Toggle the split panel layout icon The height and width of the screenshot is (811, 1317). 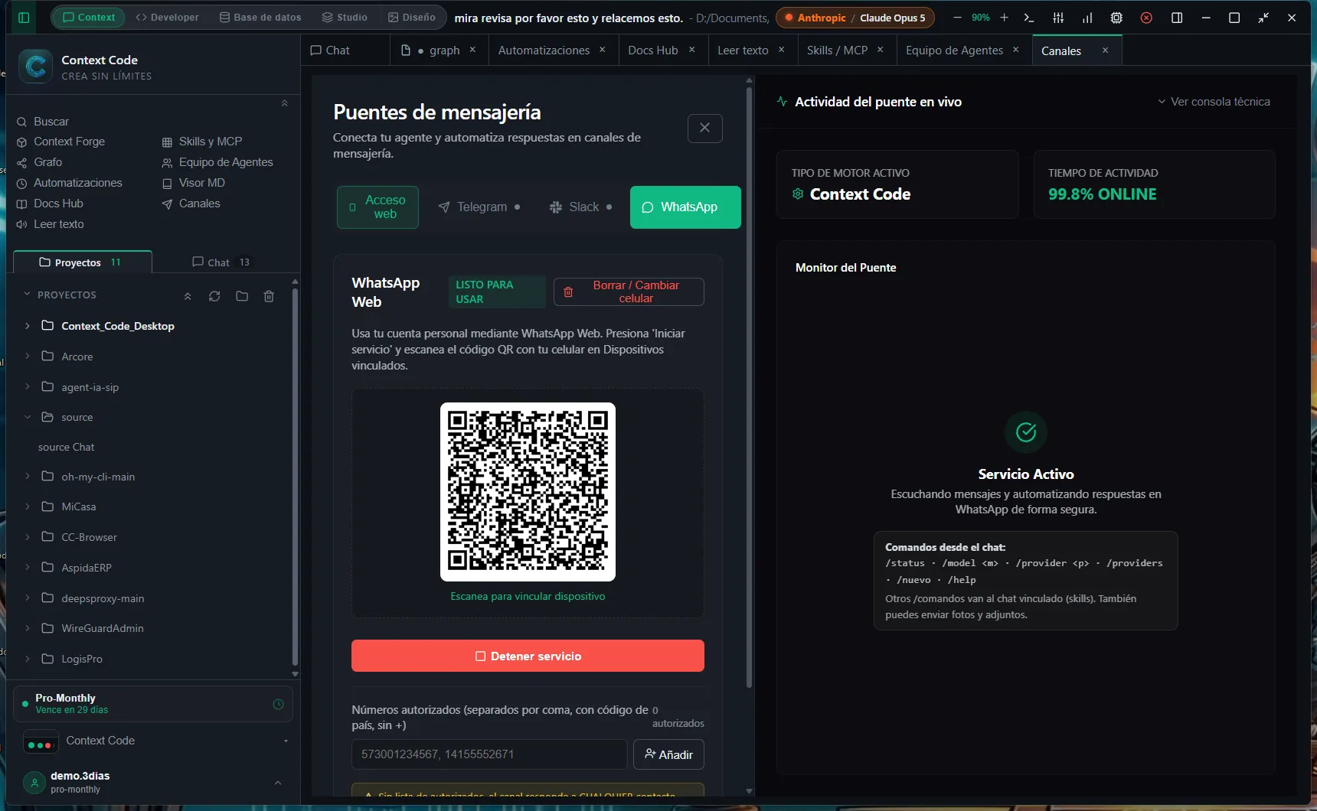(1177, 18)
